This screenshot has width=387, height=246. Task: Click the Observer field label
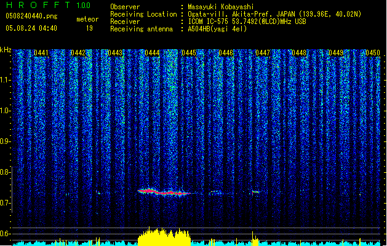click(125, 7)
